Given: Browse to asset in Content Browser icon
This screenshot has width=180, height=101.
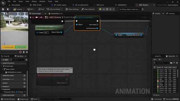Looking at the screenshot, I should pos(8,9).
